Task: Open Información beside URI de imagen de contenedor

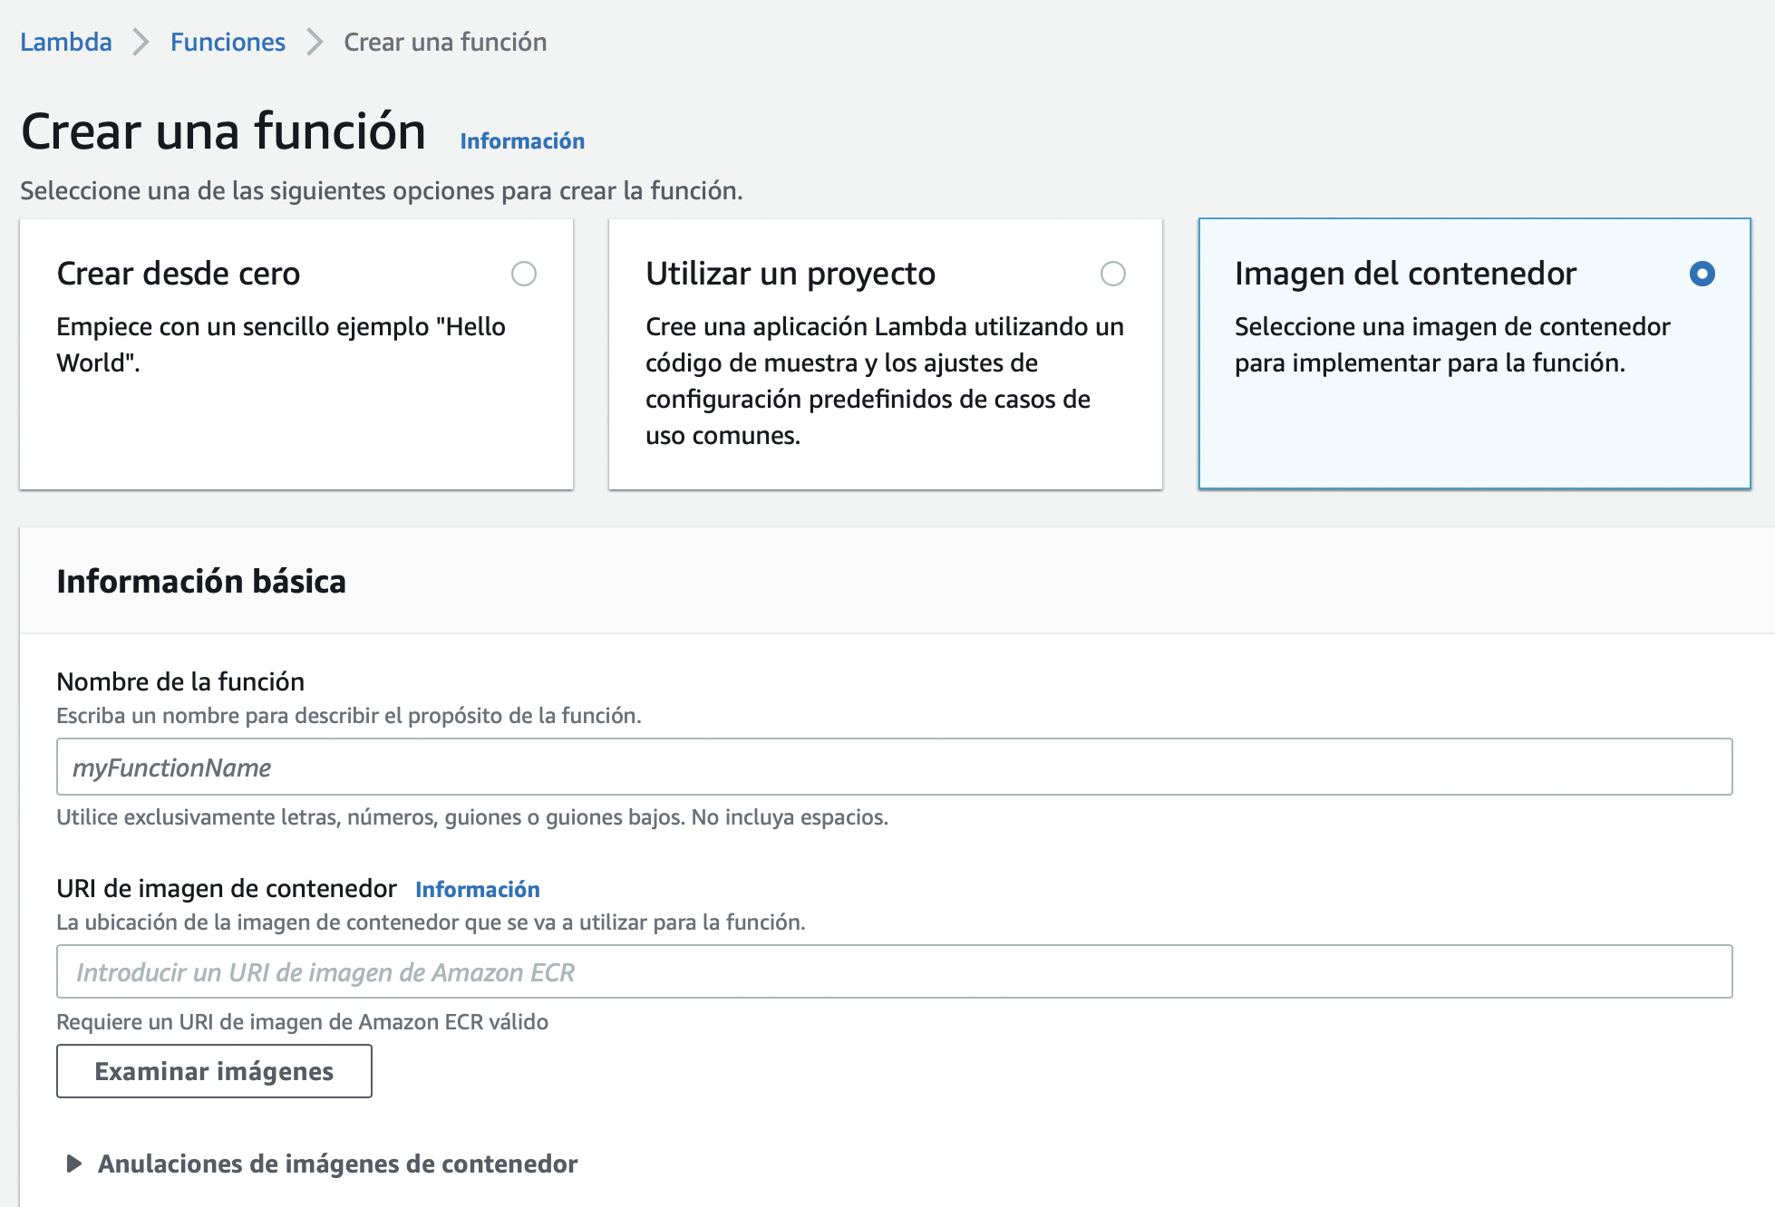Action: coord(478,889)
